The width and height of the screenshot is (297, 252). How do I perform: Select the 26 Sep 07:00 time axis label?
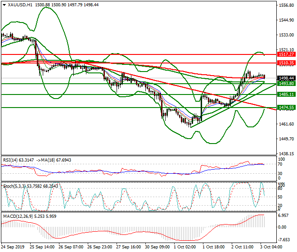71,247
